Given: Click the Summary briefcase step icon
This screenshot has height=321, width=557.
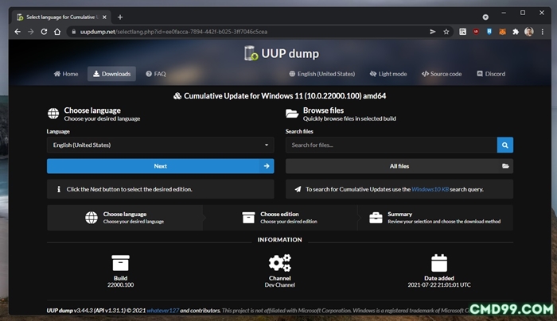Looking at the screenshot, I should pyautogui.click(x=376, y=218).
